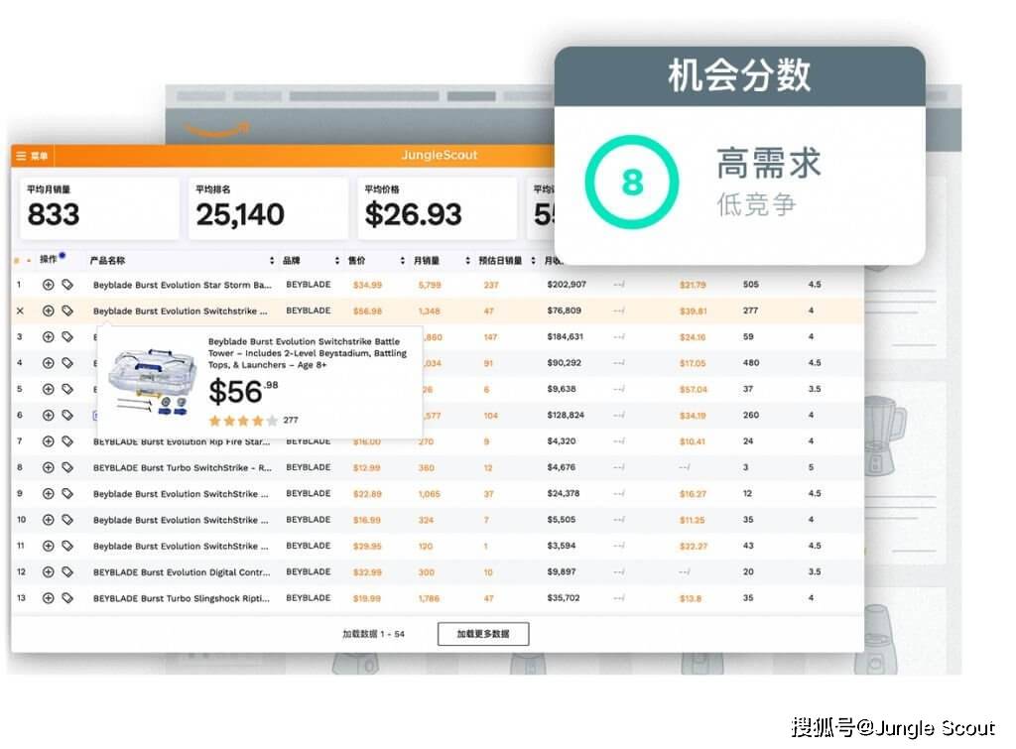Click the 高需求 label in score card
This screenshot has height=749, width=1016.
[x=769, y=163]
